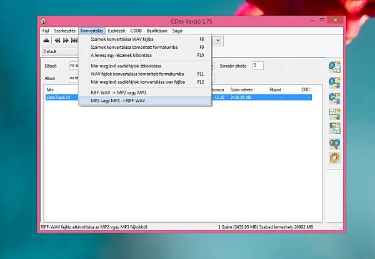Click the Extract CD tracks to WAV icon

click(334, 67)
